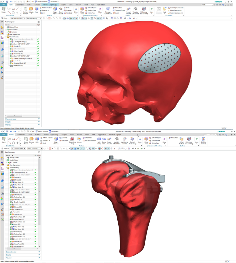Expand Dependencies panel in lower Part Navigator
This screenshot has height=263, width=236.
coord(23,252)
